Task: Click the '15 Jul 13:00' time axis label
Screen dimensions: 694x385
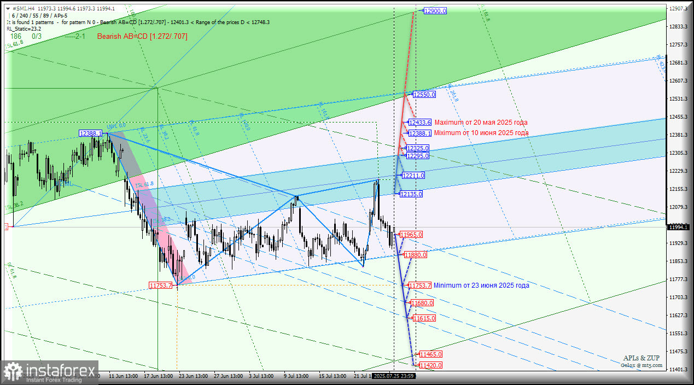Action: pyautogui.click(x=332, y=376)
